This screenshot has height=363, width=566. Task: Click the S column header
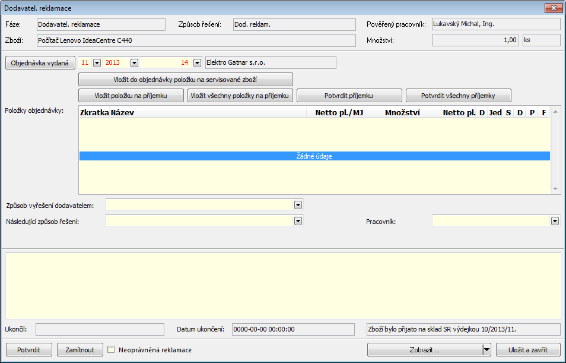508,112
